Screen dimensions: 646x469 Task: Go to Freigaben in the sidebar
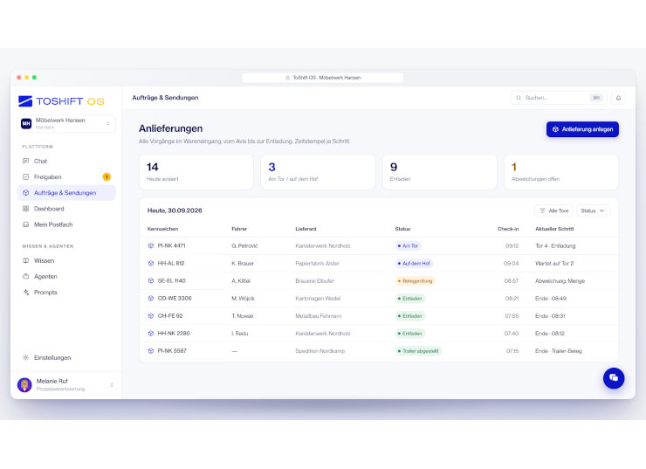click(x=66, y=176)
